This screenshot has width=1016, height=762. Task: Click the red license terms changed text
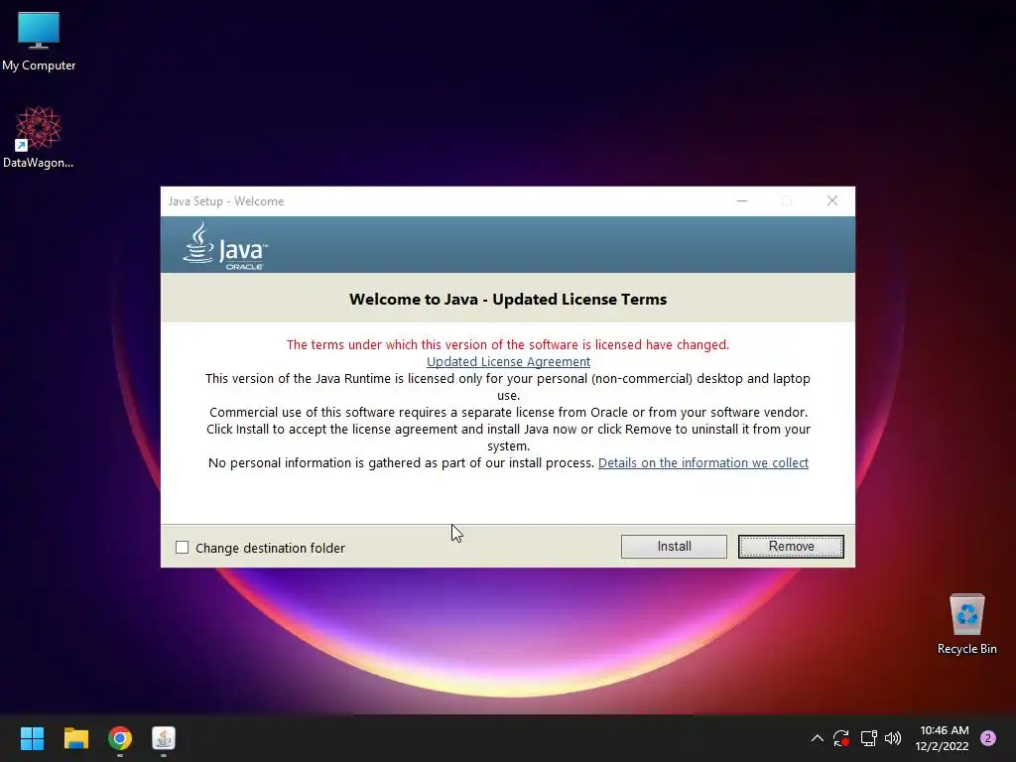click(x=508, y=344)
